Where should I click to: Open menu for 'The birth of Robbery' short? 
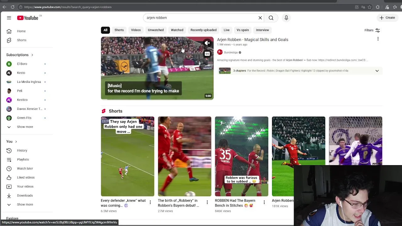pos(207,202)
